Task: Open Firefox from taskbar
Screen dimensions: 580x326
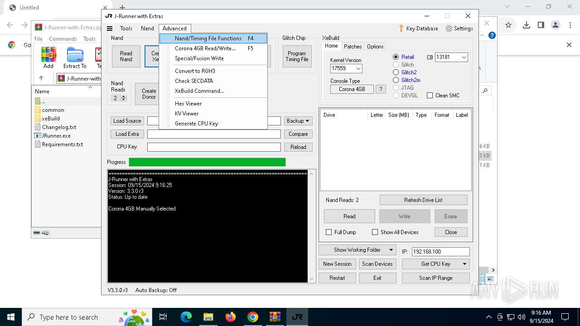Action: point(231,317)
